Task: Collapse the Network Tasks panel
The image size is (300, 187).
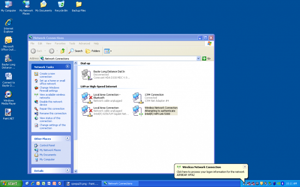Action: click(x=67, y=66)
